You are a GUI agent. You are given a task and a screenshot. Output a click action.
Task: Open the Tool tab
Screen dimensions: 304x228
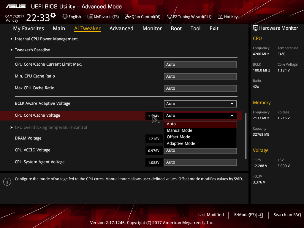[x=195, y=28]
